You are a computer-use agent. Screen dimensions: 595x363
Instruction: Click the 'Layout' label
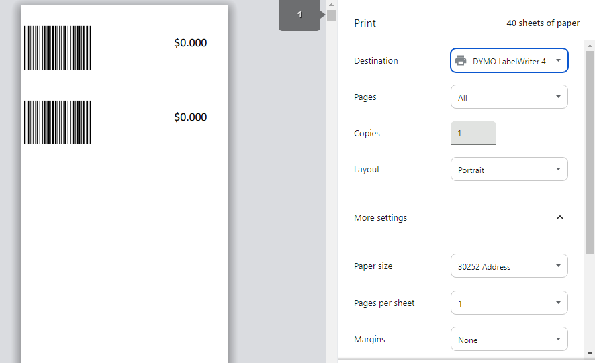click(x=367, y=170)
